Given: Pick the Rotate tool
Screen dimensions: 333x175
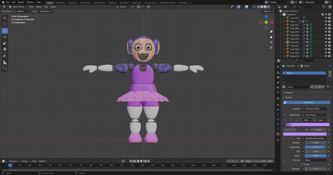Looking at the screenshot, I should [x=5, y=37].
